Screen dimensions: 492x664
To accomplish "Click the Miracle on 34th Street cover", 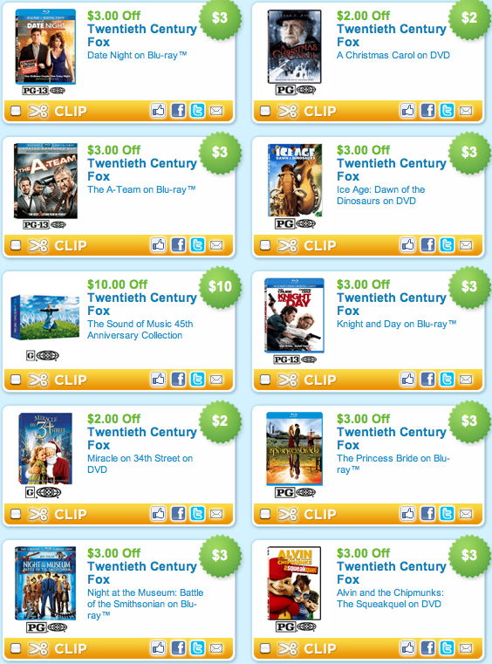I will (x=45, y=448).
